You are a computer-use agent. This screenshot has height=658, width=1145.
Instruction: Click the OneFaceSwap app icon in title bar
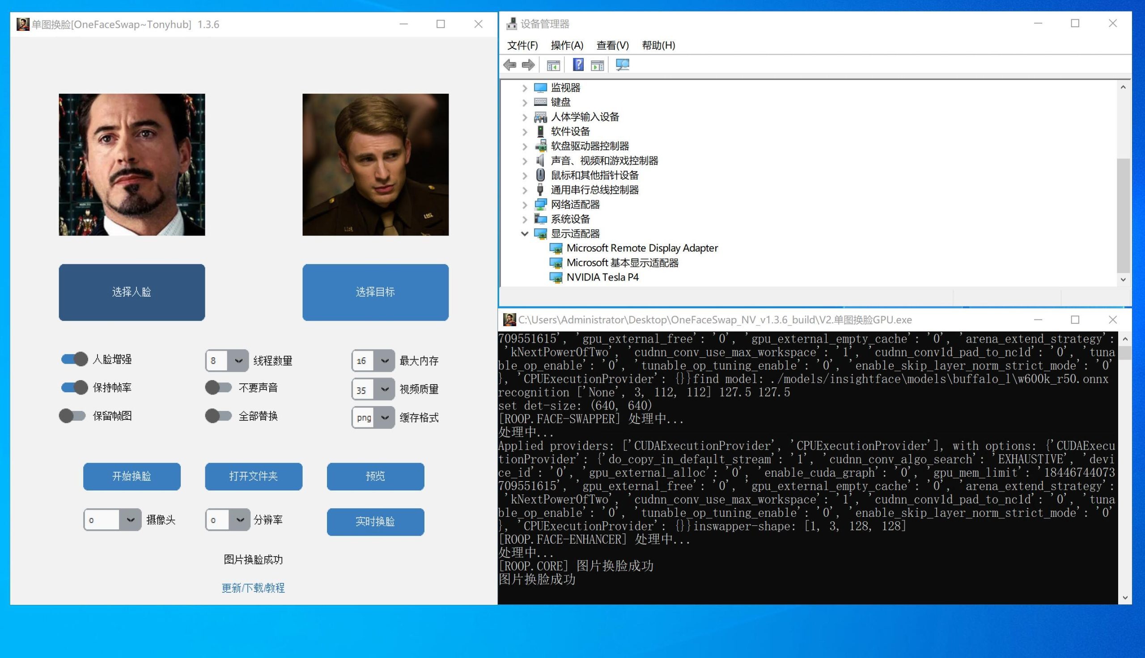[23, 24]
